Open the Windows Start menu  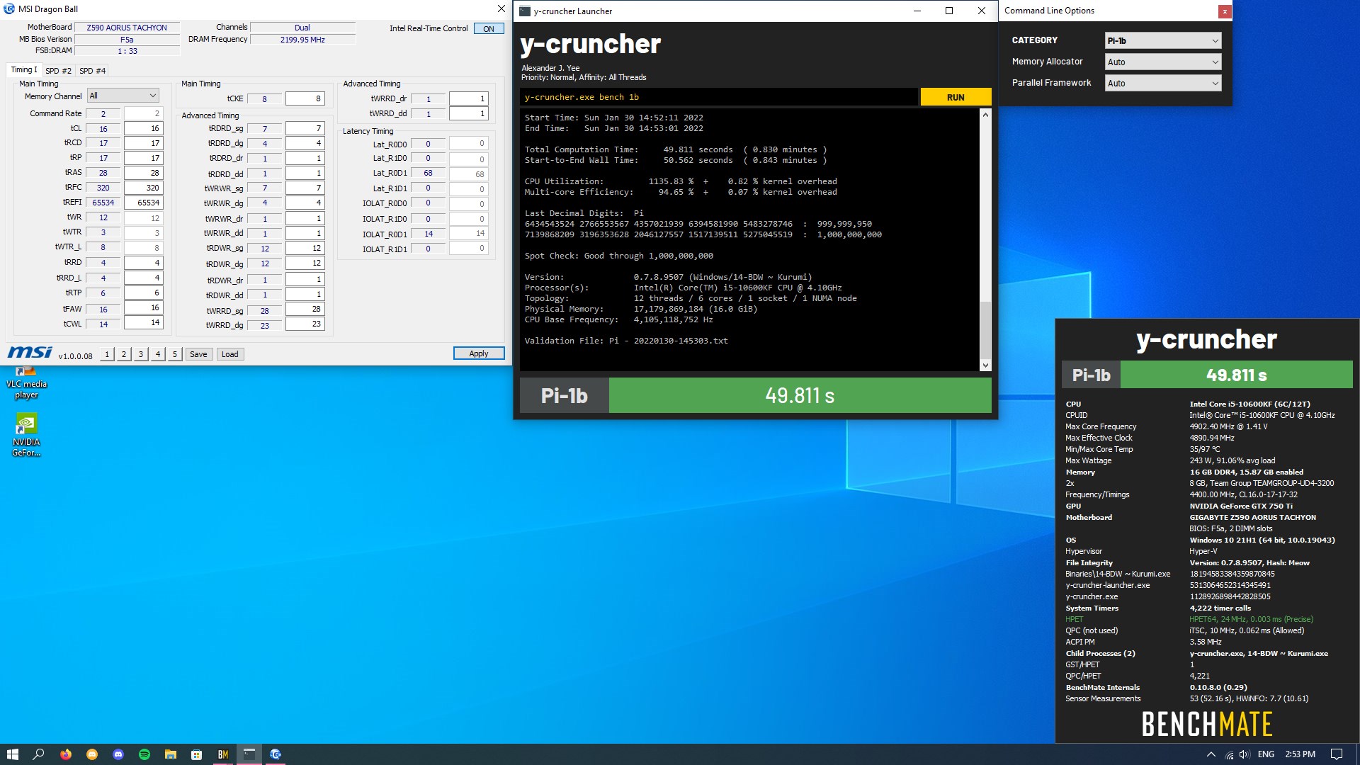point(12,754)
